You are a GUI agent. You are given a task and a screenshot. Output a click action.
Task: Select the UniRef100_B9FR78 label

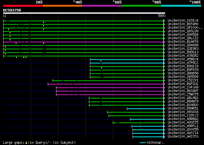(183, 70)
